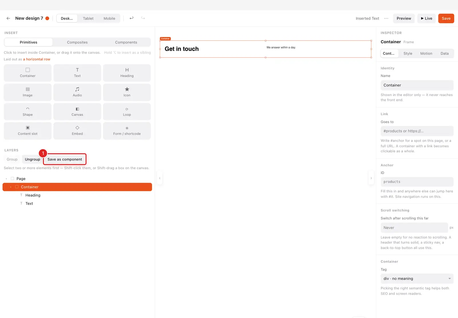Focus the Goes to link input field
The image size is (458, 318).
point(417,131)
